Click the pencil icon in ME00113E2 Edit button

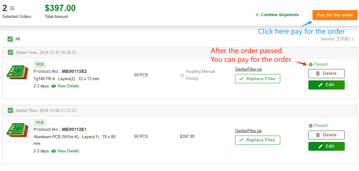321,85
